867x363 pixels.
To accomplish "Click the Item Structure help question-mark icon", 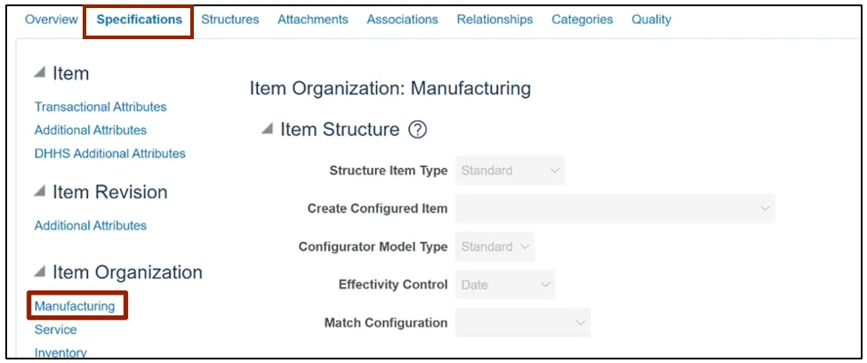I will click(418, 130).
